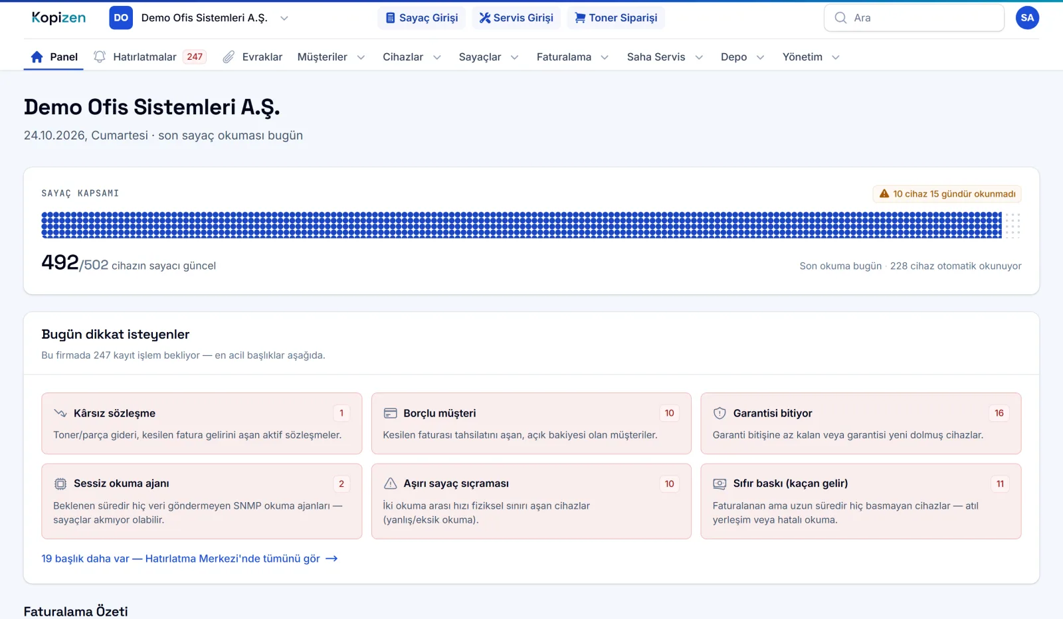Click the warning triangle icon on unread devices alert
Image resolution: width=1063 pixels, height=619 pixels.
884,194
